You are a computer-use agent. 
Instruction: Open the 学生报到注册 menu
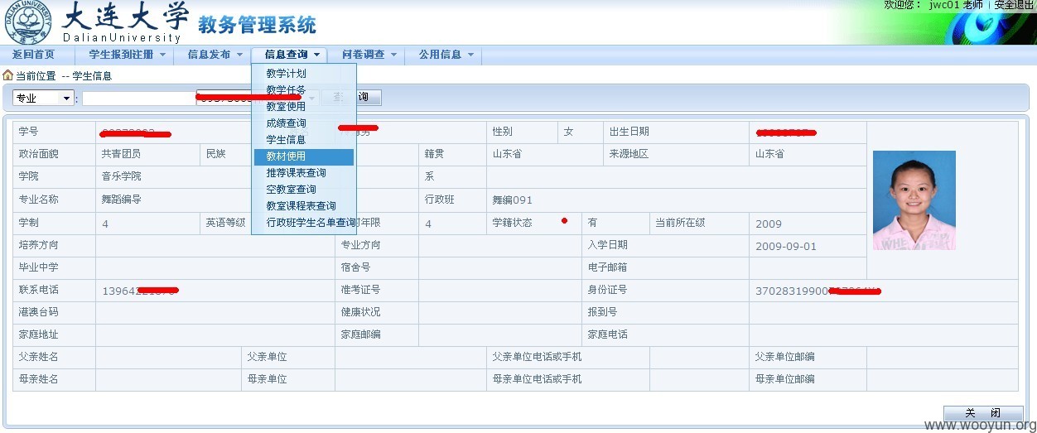click(x=121, y=55)
